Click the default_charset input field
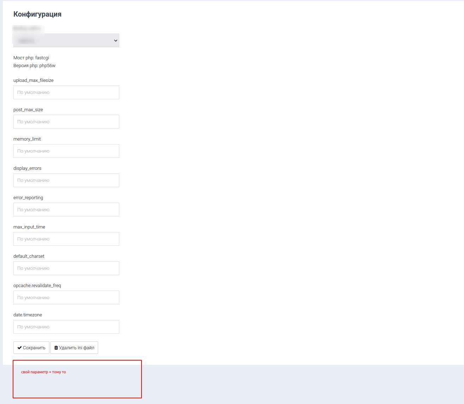This screenshot has height=404, width=464. point(66,268)
